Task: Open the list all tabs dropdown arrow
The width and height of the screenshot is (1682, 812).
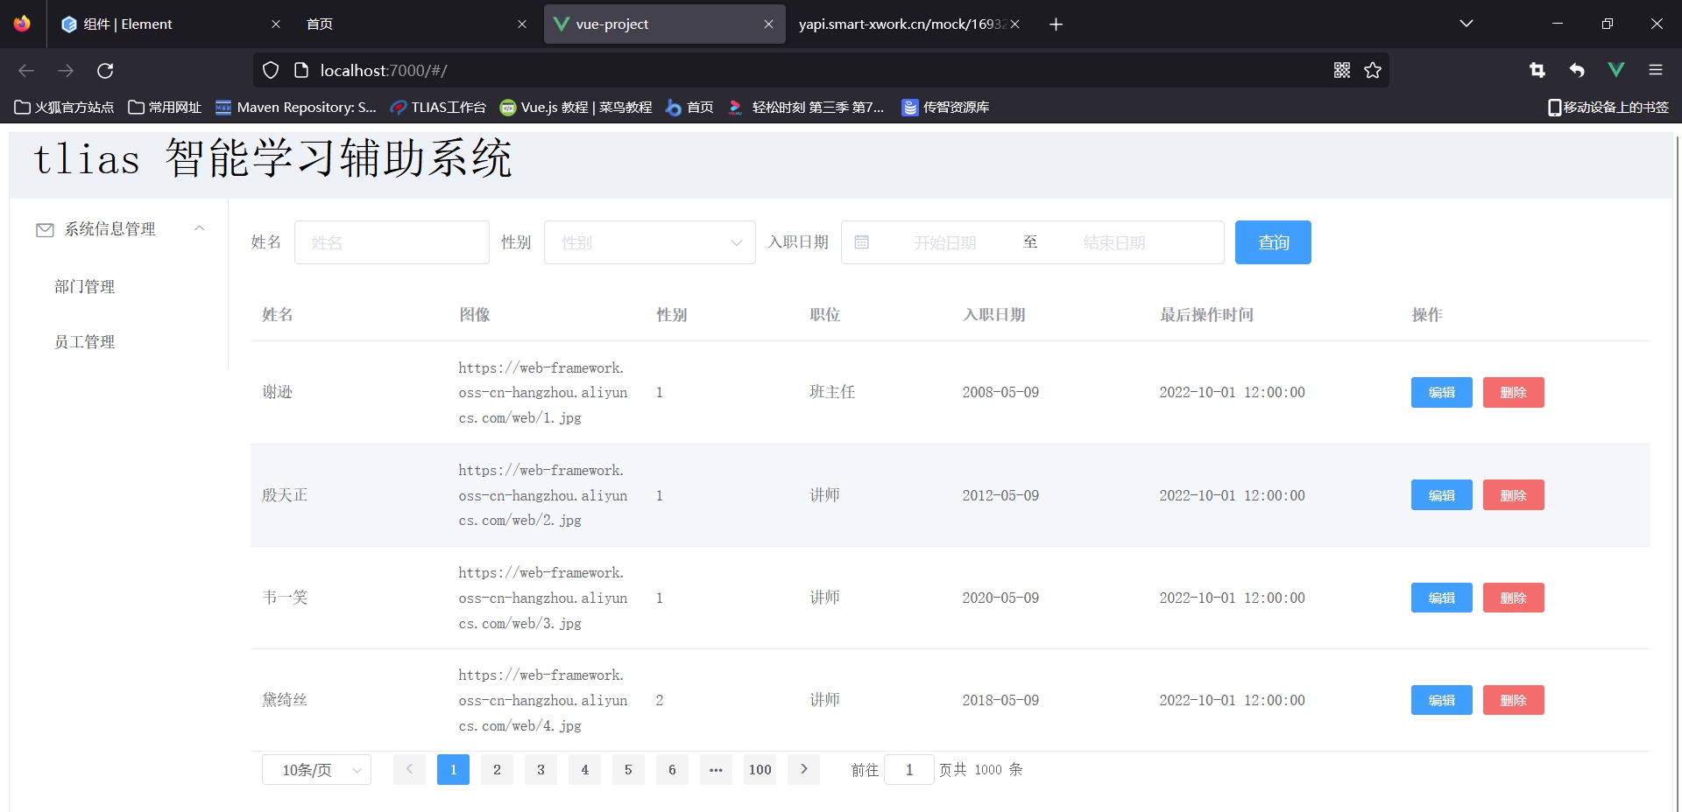Action: tap(1466, 24)
